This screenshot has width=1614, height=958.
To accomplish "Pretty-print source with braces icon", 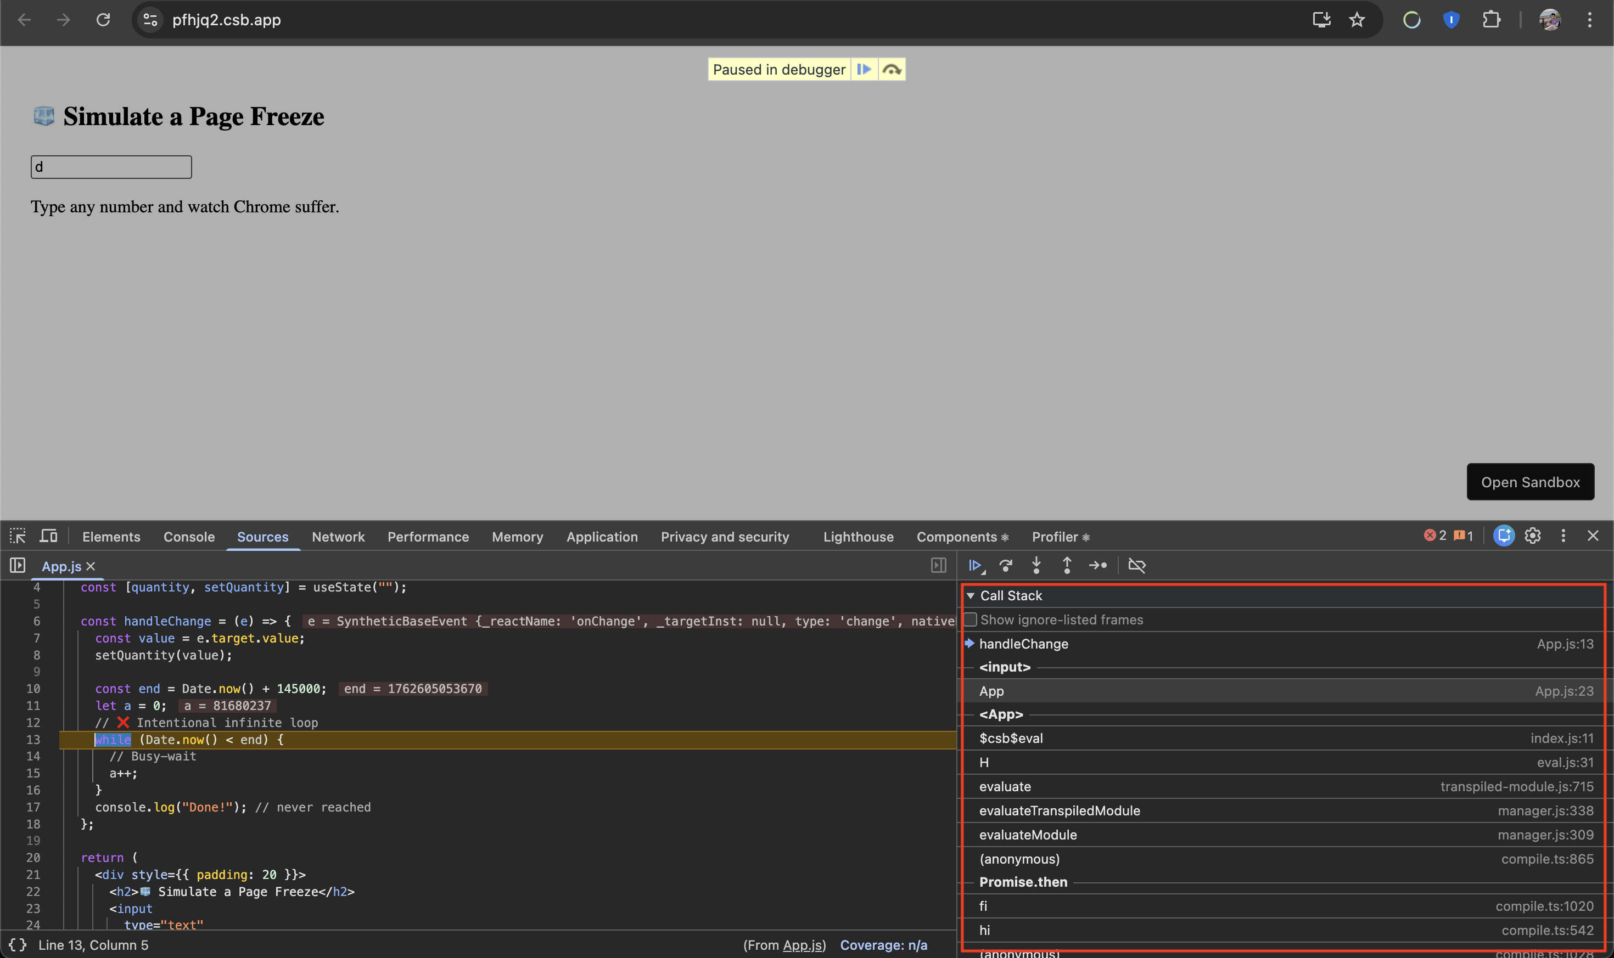I will 17,944.
